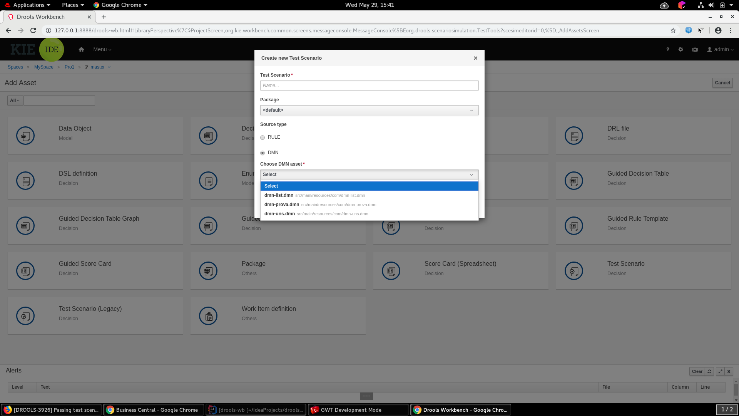Open the Menu dropdown in header
The height and width of the screenshot is (416, 739).
coord(102,49)
